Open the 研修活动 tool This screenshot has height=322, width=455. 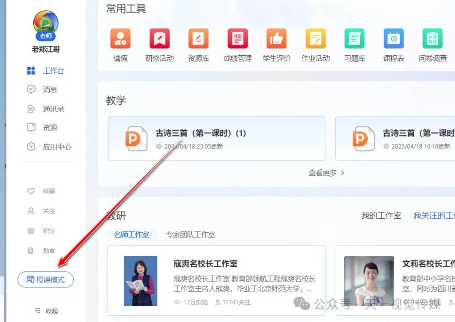click(x=159, y=45)
